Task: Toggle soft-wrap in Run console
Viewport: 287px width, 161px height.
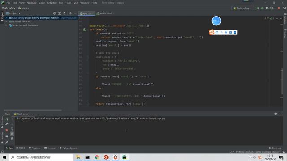Action: (12, 129)
